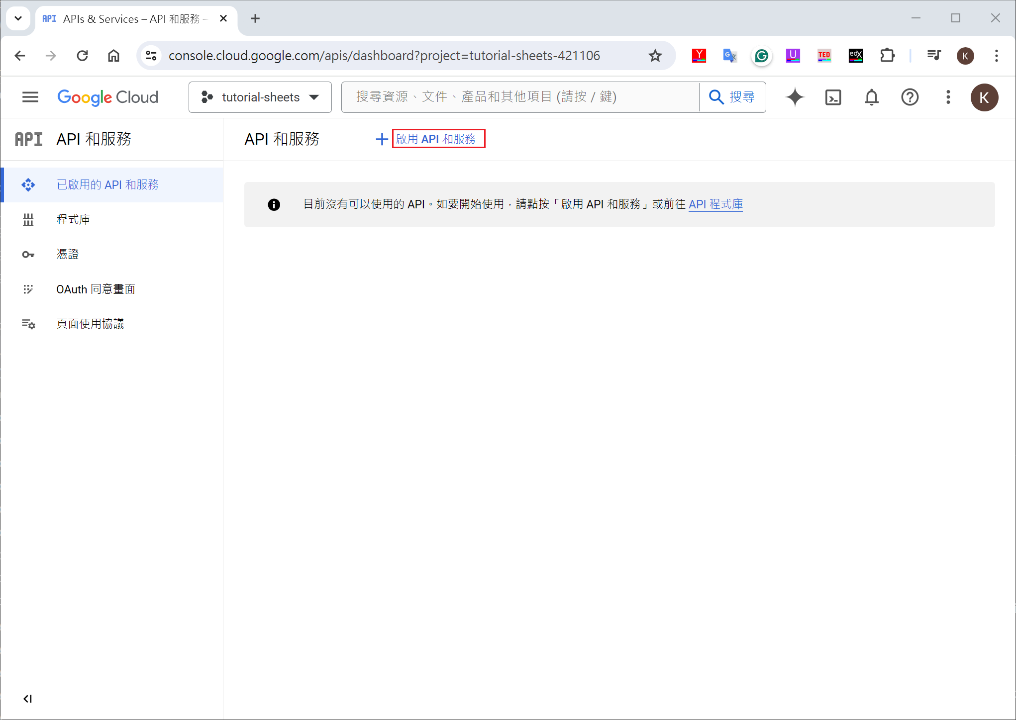1016x720 pixels.
Task: Follow the API 程式庫 link
Action: (715, 204)
